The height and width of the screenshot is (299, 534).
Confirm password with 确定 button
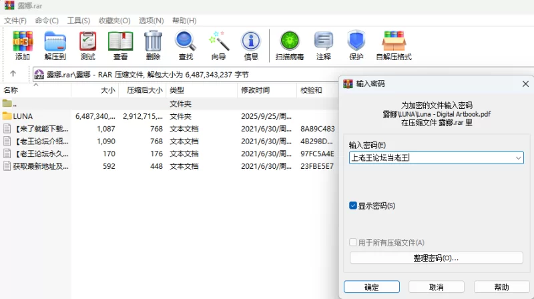coord(372,287)
